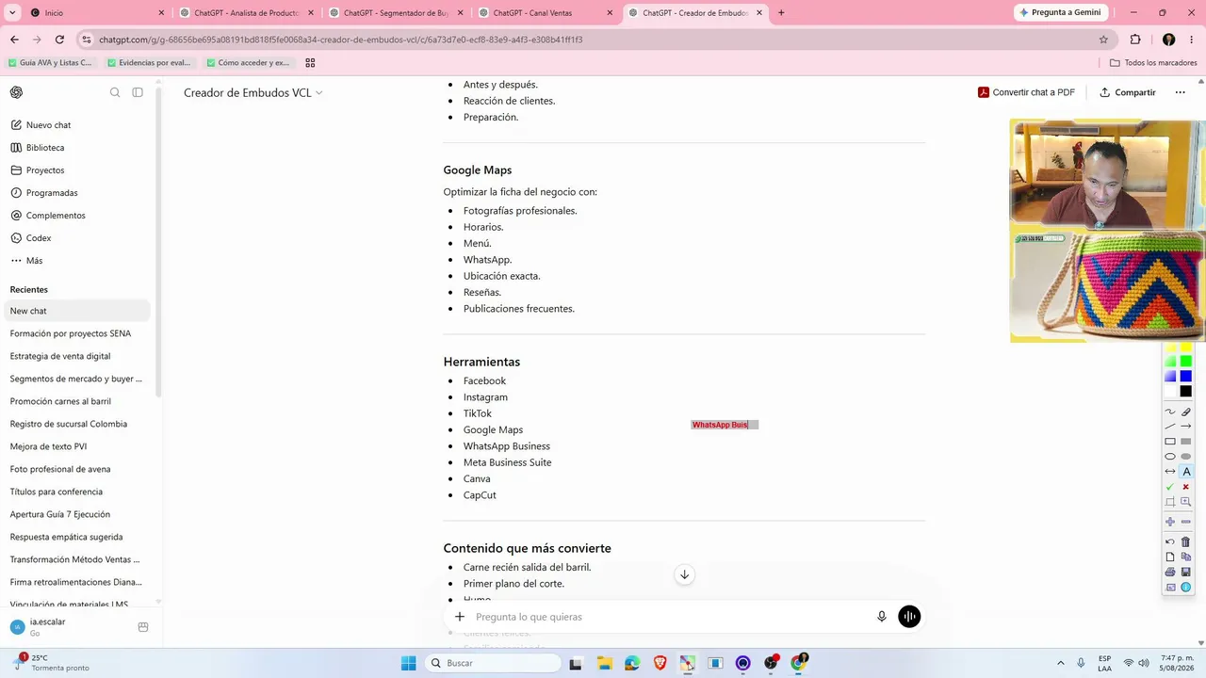Click the floppy disk save icon
Viewport: 1206px width, 678px height.
tap(1186, 572)
